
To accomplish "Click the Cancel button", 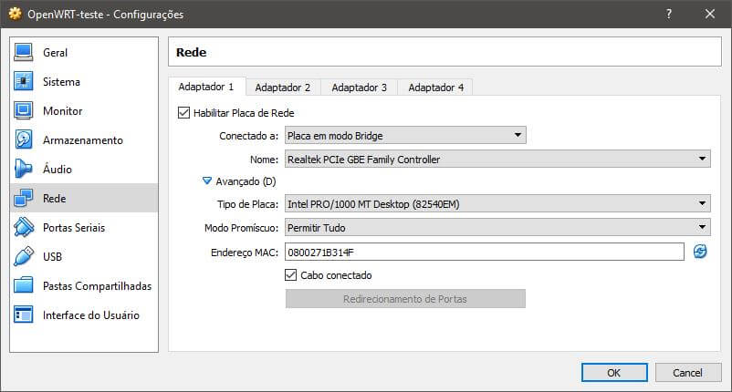I will coord(688,373).
